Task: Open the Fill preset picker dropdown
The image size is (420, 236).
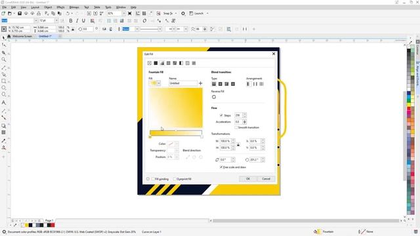Action: pyautogui.click(x=159, y=83)
